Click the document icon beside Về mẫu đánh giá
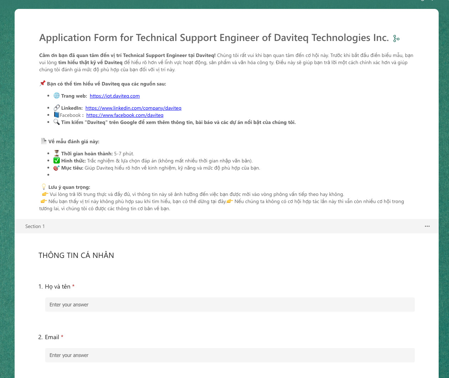This screenshot has width=449, height=378. (x=43, y=141)
